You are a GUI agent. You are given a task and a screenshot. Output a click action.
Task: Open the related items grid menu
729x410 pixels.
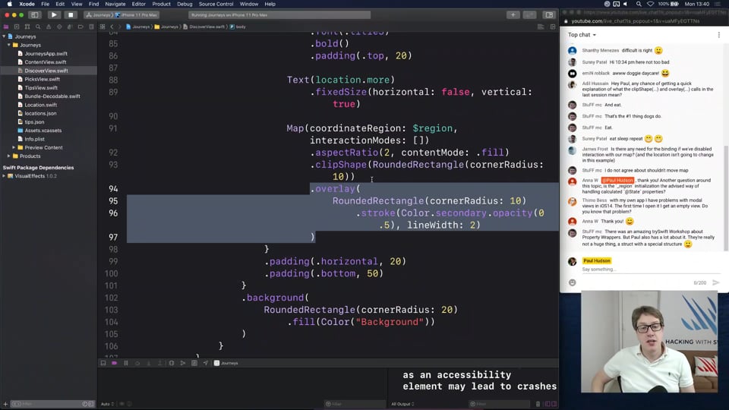[x=103, y=27]
